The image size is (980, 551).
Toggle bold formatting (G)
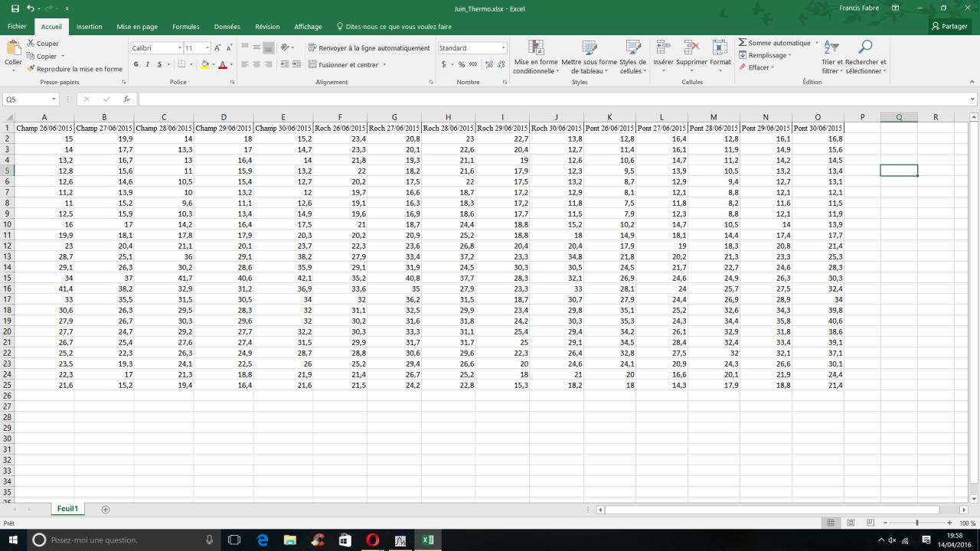point(136,64)
